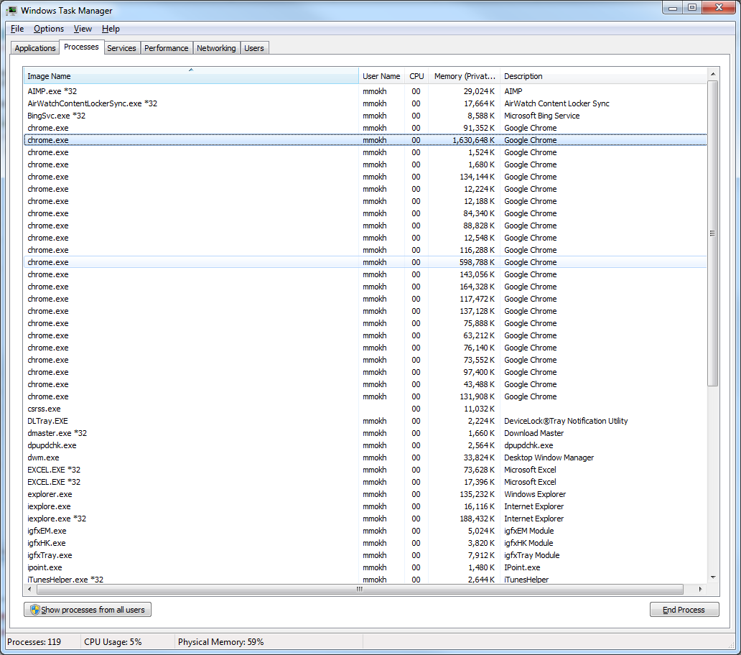
Task: Click the horizontal scrollbar left arrow
Action: [x=29, y=590]
